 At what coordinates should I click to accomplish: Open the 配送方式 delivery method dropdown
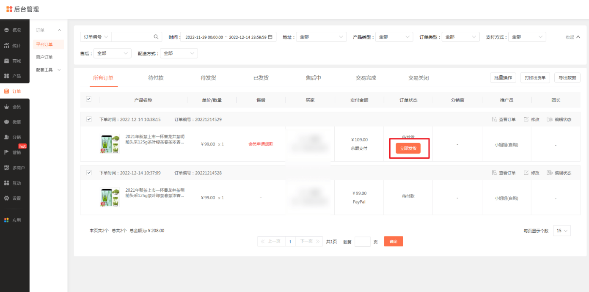click(x=179, y=53)
